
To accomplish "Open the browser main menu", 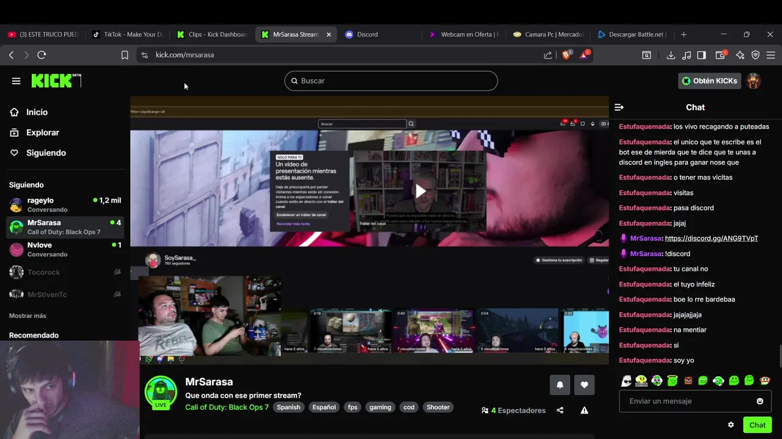I will (770, 55).
